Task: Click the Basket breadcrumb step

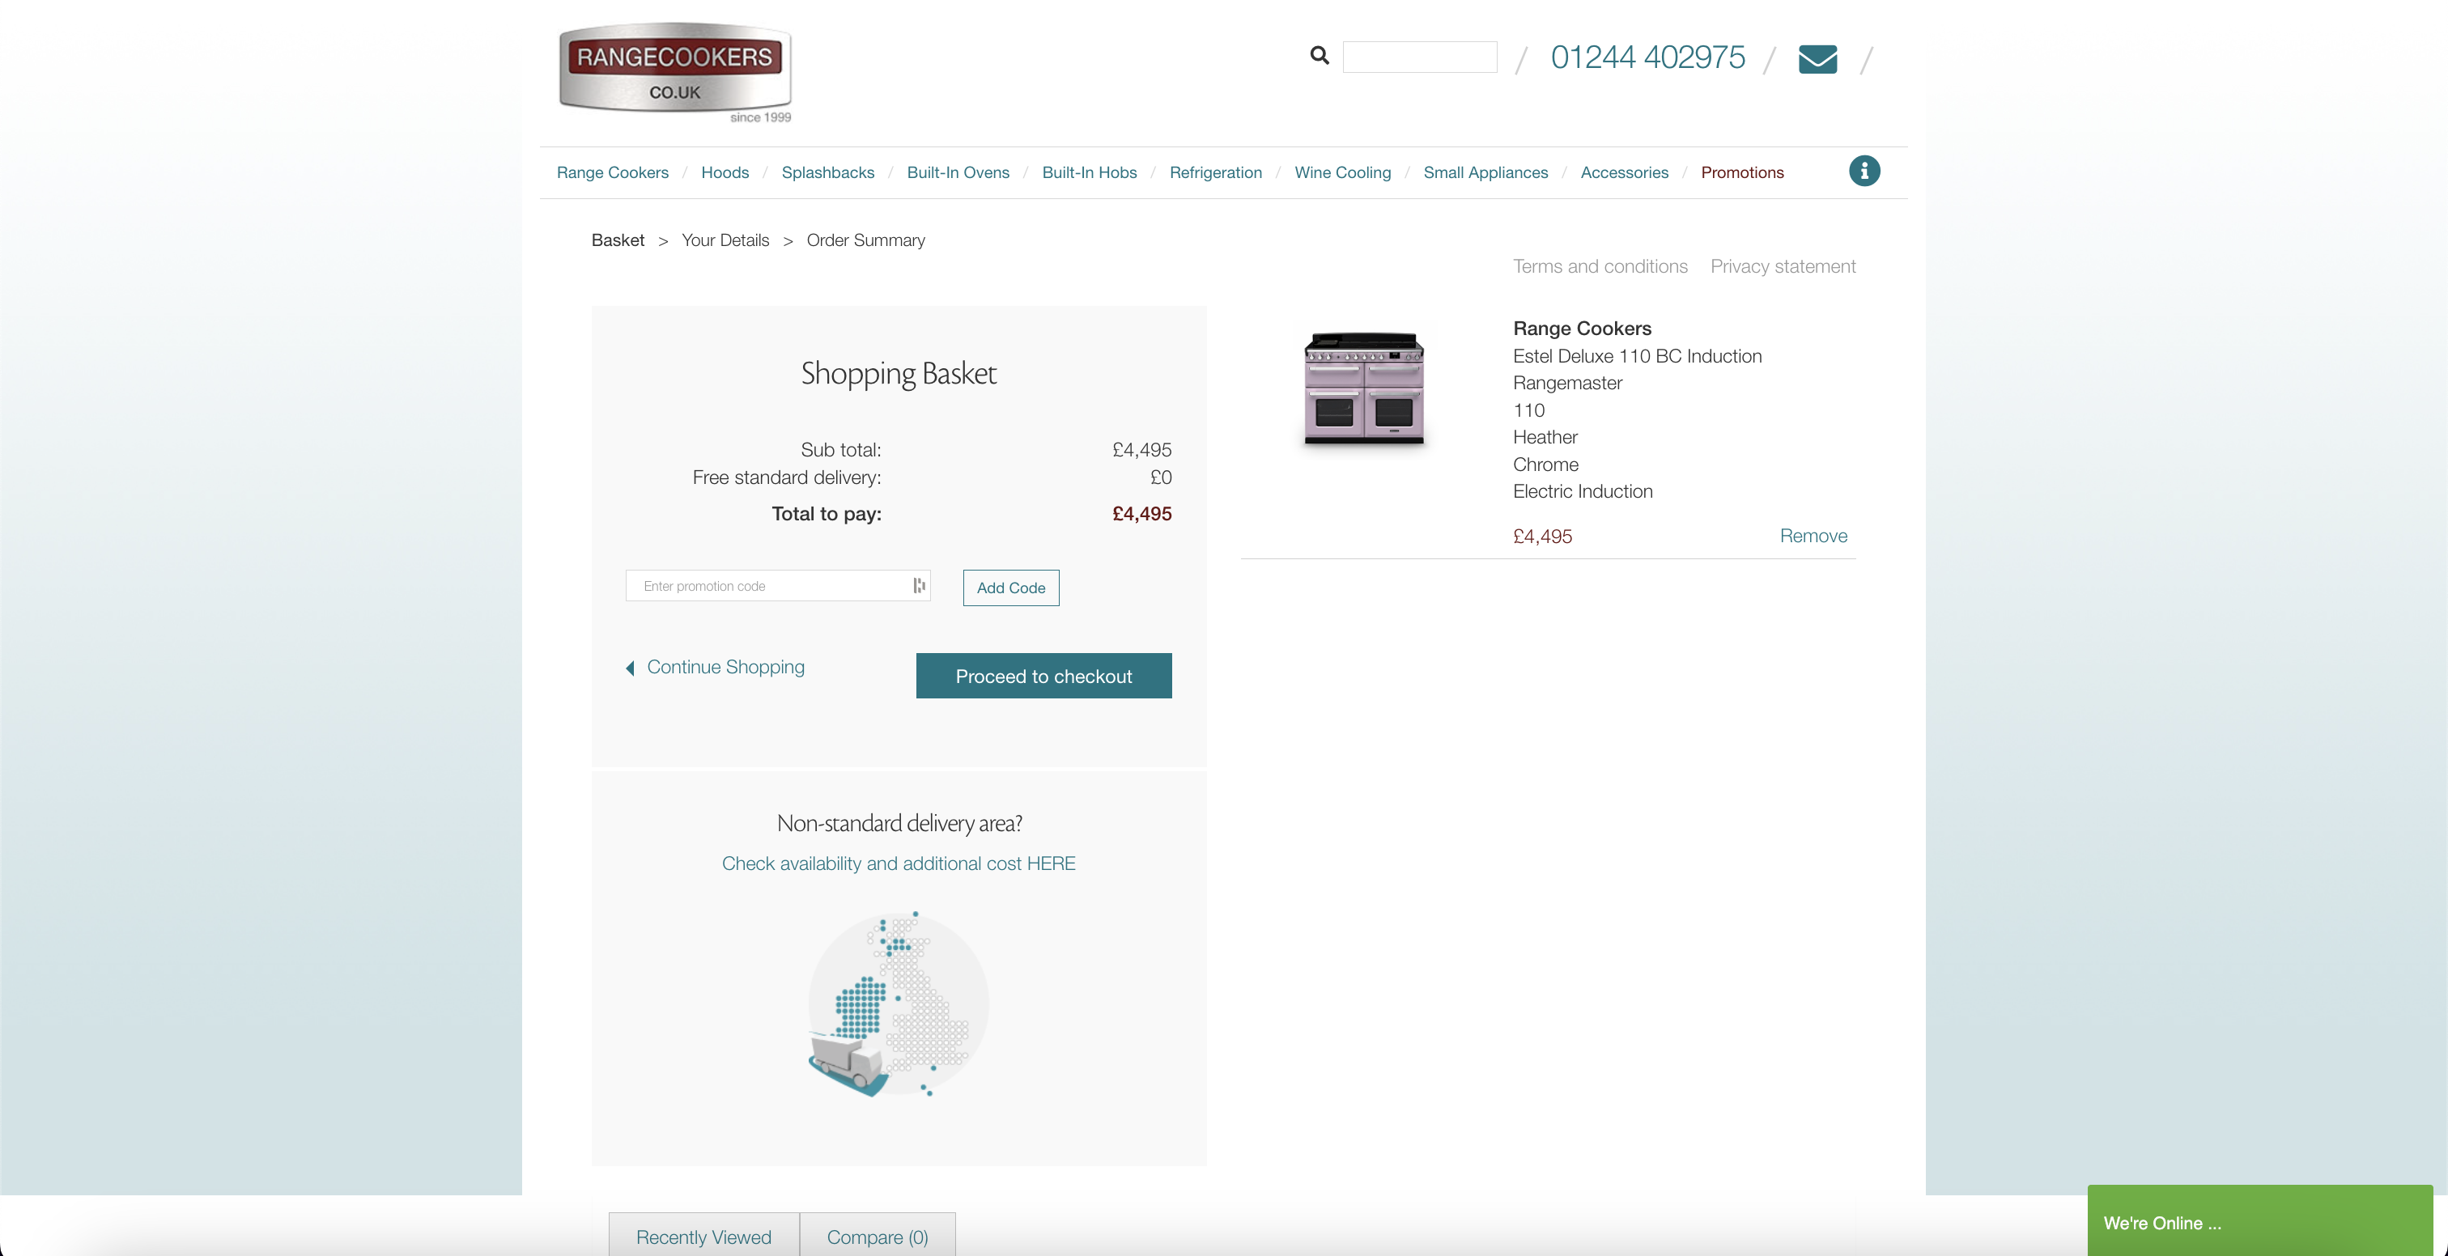Action: tap(617, 240)
